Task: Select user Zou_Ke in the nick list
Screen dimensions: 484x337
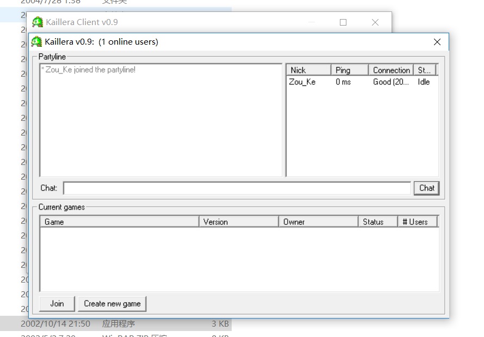Action: tap(302, 82)
